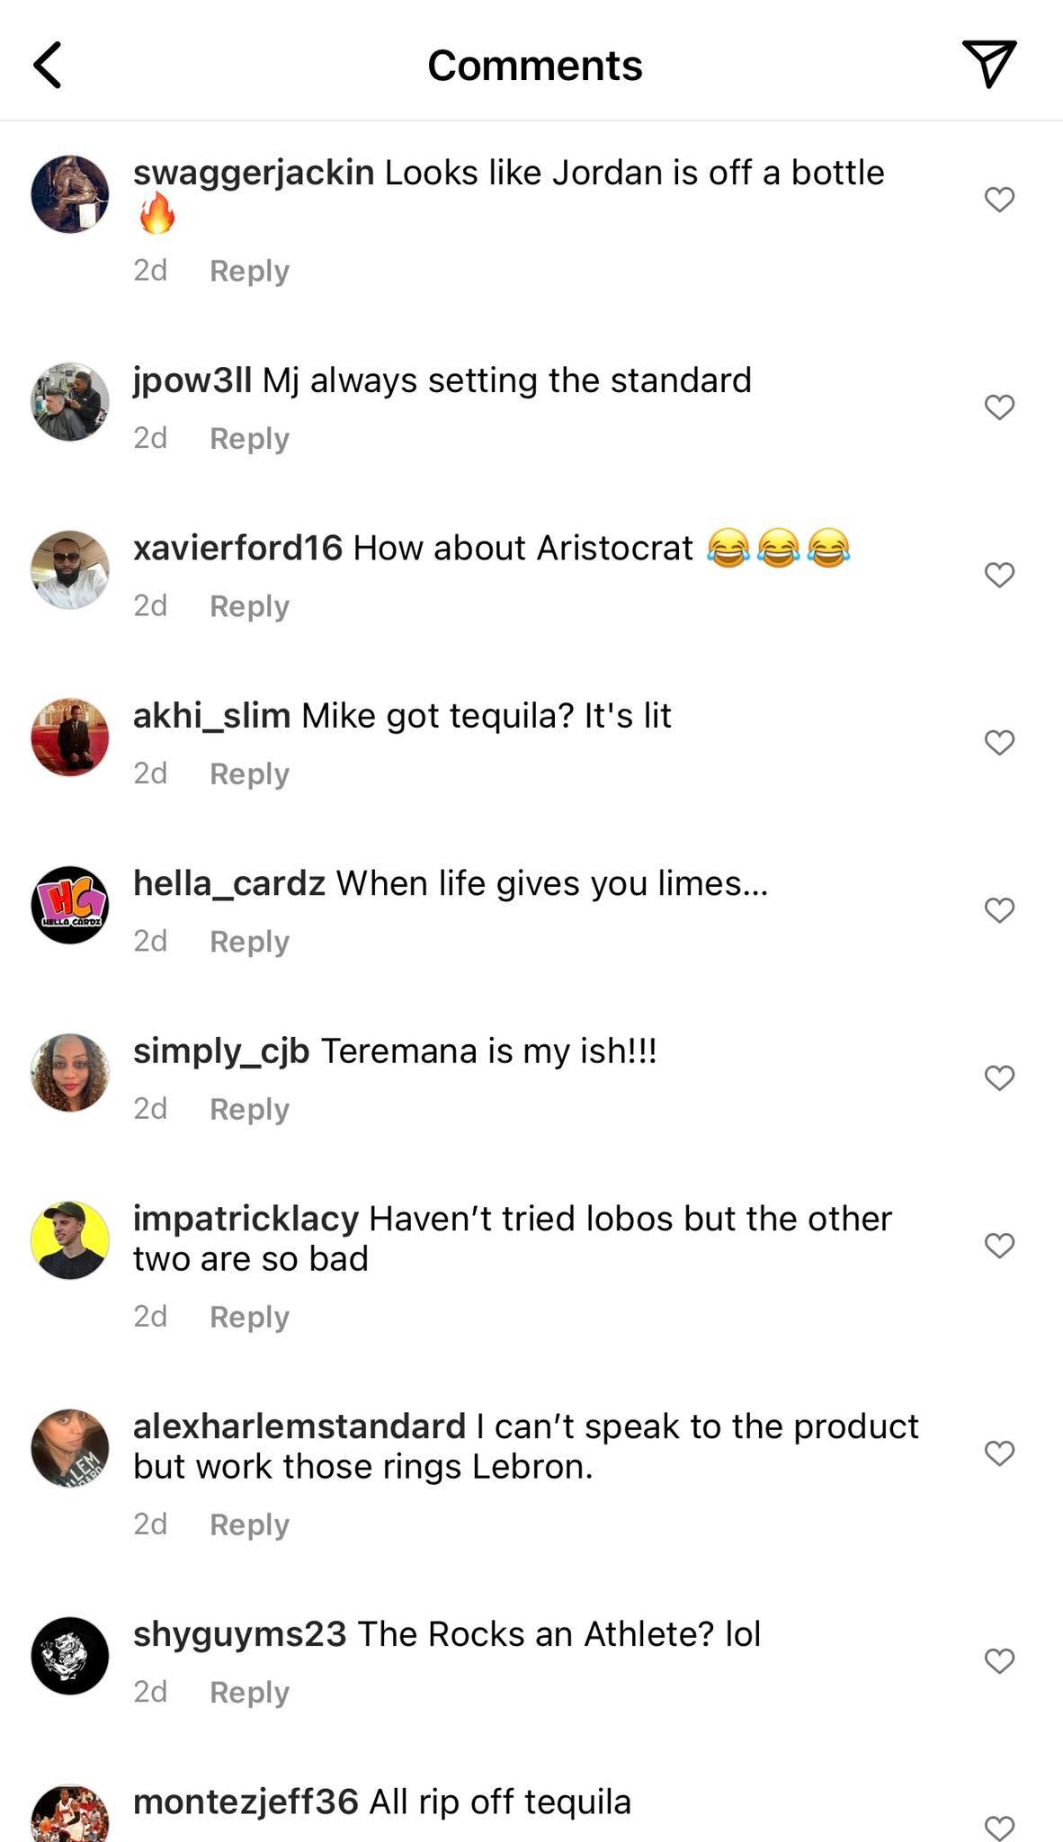Like akhi_slim's tequila comment
The width and height of the screenshot is (1063, 1842).
[999, 742]
